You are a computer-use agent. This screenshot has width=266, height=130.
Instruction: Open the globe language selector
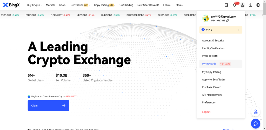258,5
